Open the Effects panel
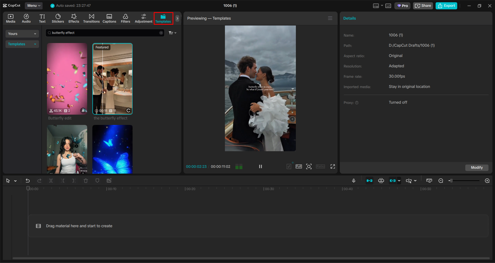 tap(74, 18)
